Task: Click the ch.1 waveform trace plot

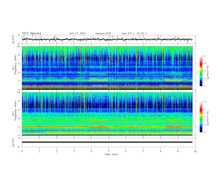Action: (x=109, y=39)
